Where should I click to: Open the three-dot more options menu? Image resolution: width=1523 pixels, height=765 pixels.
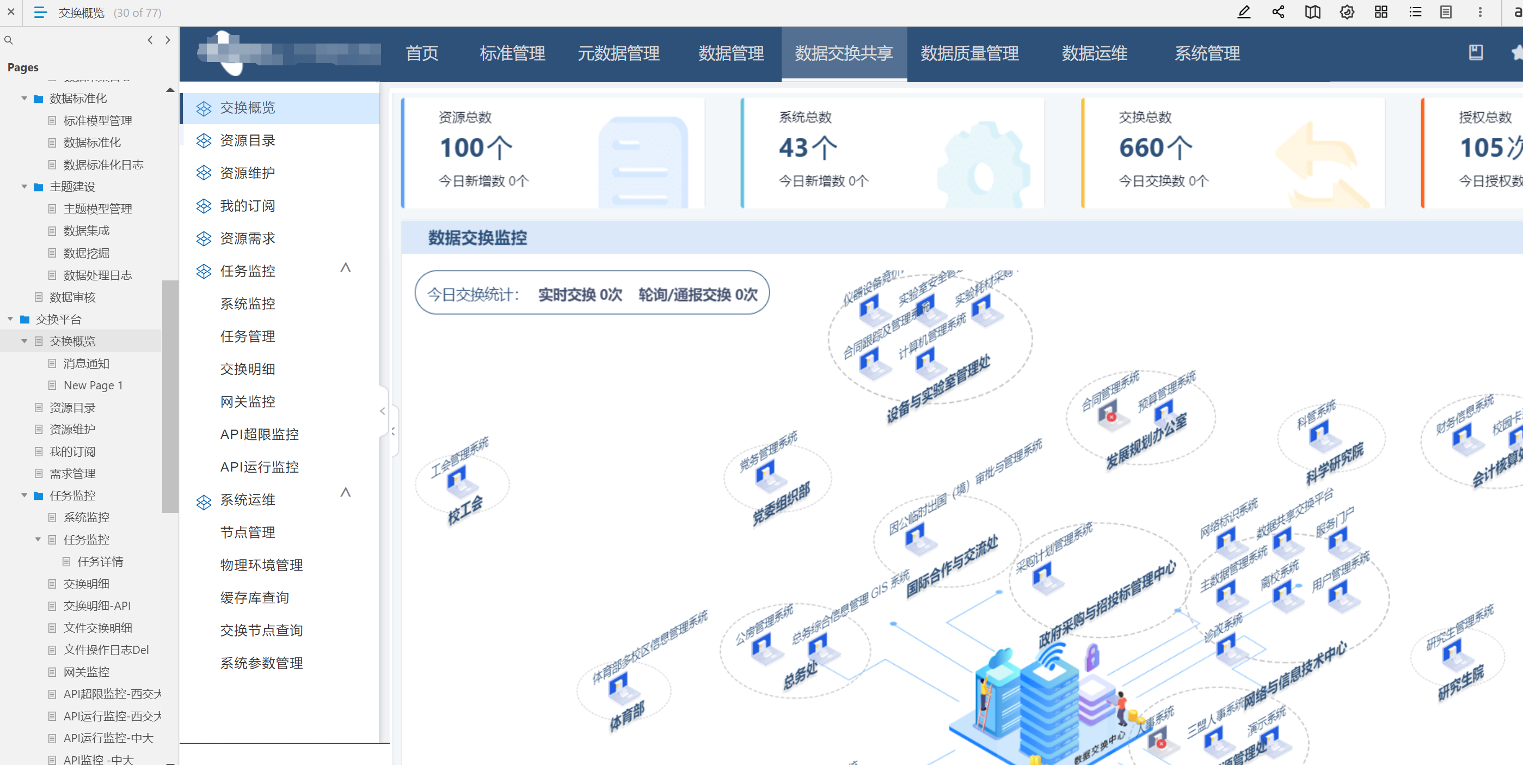click(x=1481, y=13)
